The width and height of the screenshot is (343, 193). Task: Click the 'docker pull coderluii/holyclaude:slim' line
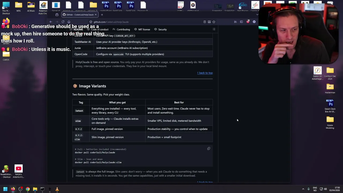click(98, 162)
